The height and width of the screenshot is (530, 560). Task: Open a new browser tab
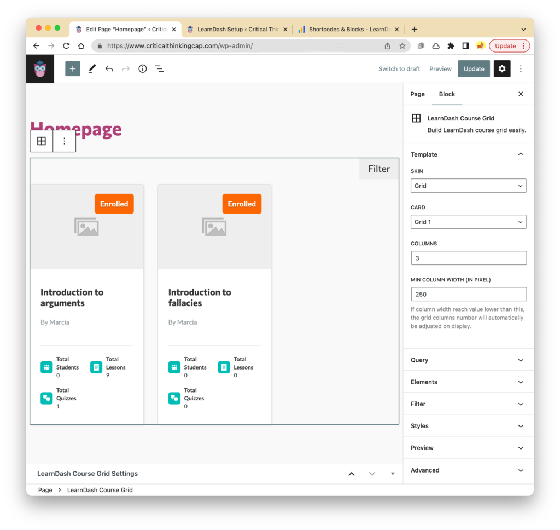[415, 30]
